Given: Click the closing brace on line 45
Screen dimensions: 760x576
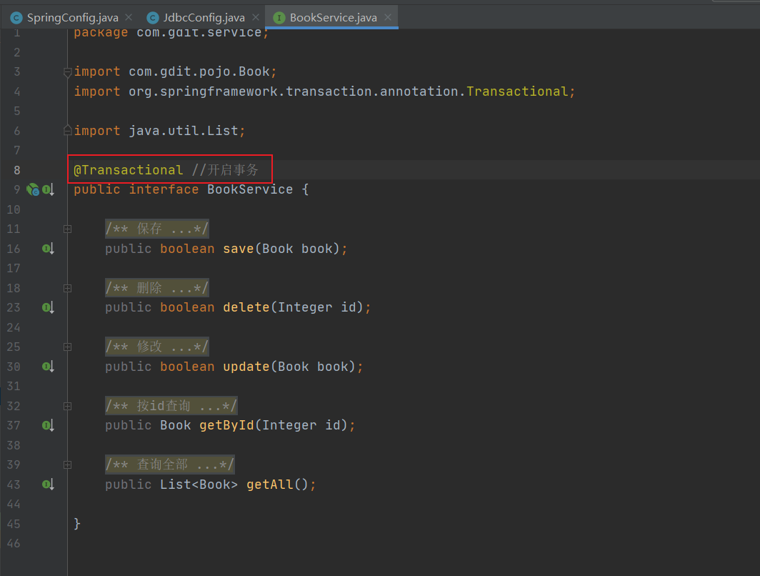Looking at the screenshot, I should 77,524.
